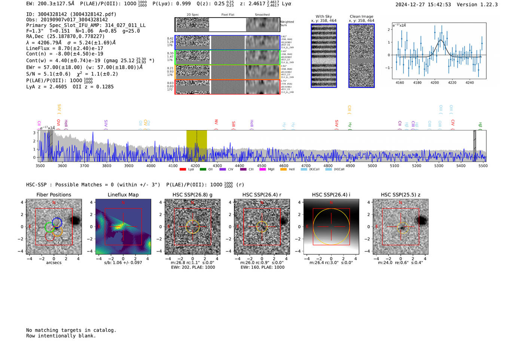Click the green fiber circle in Fiber Positions

coord(49,227)
